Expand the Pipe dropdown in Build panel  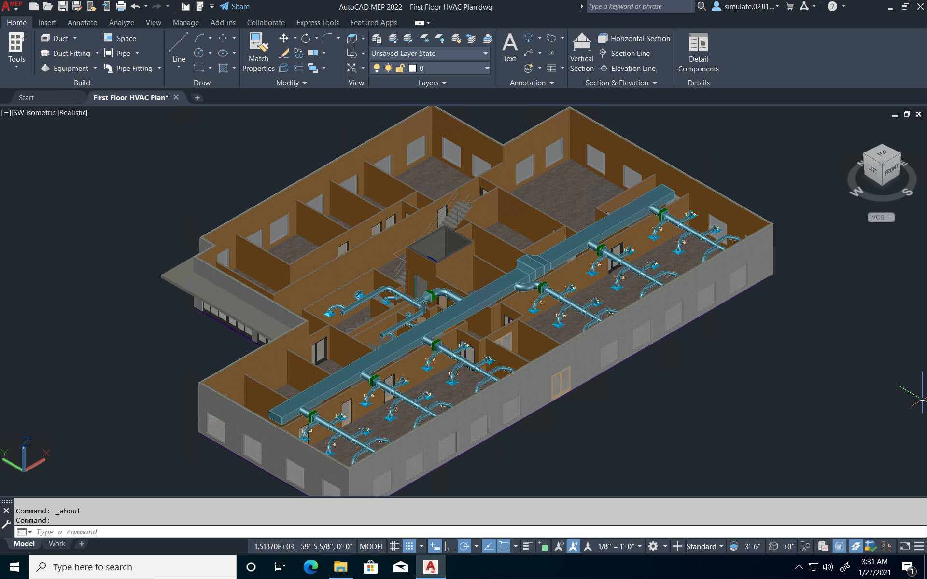138,53
